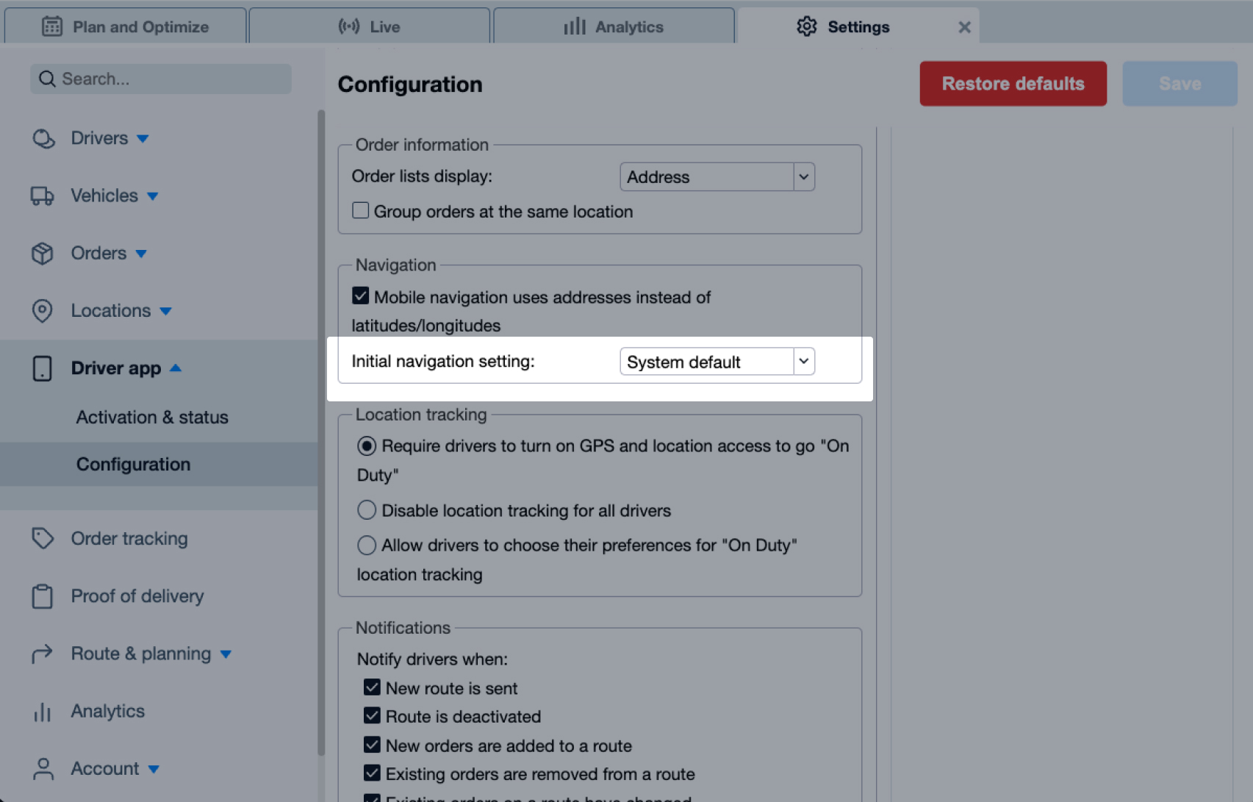The height and width of the screenshot is (802, 1253).
Task: Enable Group orders at the same location
Action: (x=361, y=210)
